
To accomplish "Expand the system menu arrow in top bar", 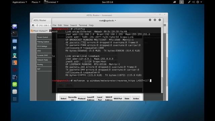I will pos(201,2).
